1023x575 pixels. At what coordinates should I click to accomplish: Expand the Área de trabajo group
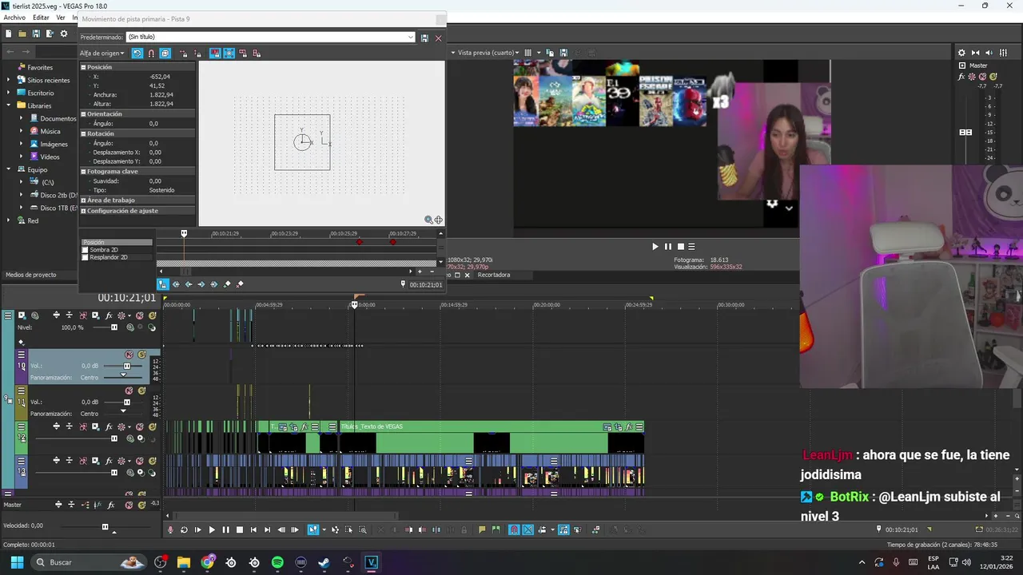[83, 200]
